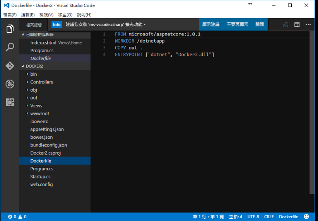
Task: Click the open preview/find icon in editor toolbar
Action: (x=286, y=24)
